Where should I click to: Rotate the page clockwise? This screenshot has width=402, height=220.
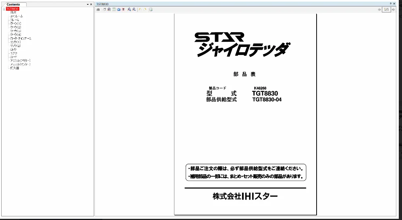[x=145, y=10]
